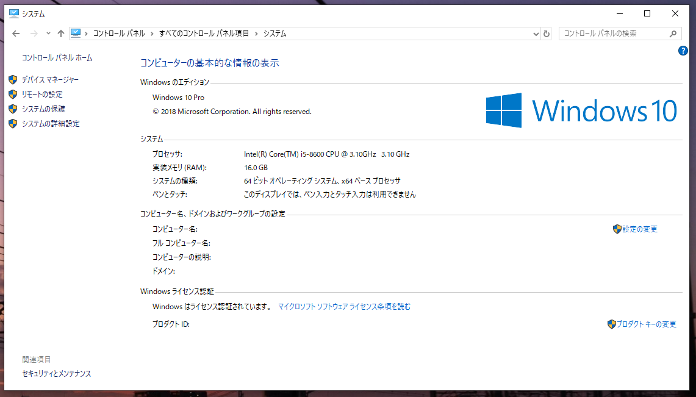Click the forward navigation arrow

tap(34, 34)
